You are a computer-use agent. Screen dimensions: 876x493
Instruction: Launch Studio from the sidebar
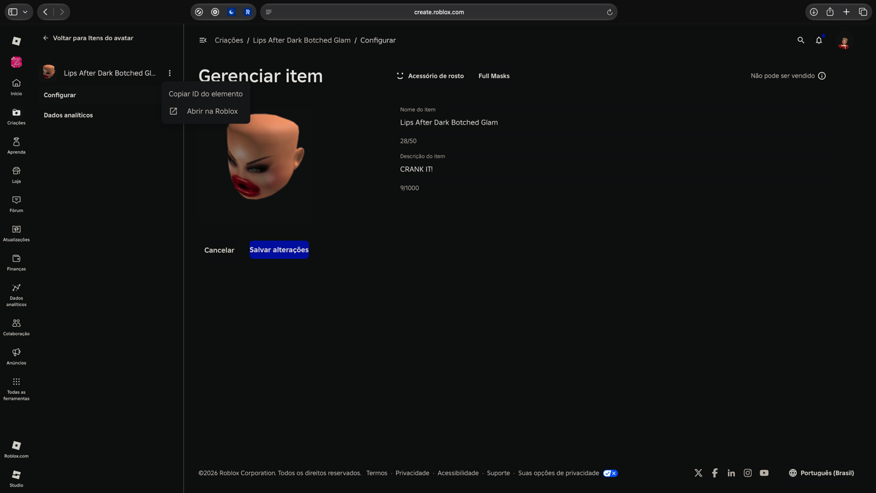point(16,478)
